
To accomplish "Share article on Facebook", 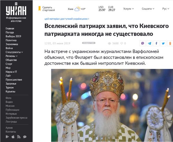I will pyautogui.click(x=156, y=43).
